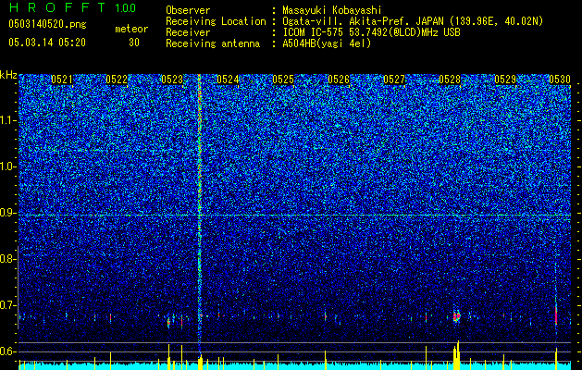Viewport: 582px width, 370px height.
Task: Click the 0.6 kHz axis label
Action: point(7,351)
